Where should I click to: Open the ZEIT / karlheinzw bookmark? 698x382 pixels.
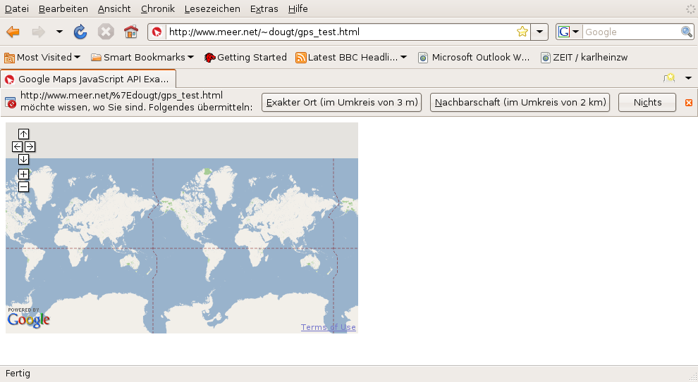point(584,57)
